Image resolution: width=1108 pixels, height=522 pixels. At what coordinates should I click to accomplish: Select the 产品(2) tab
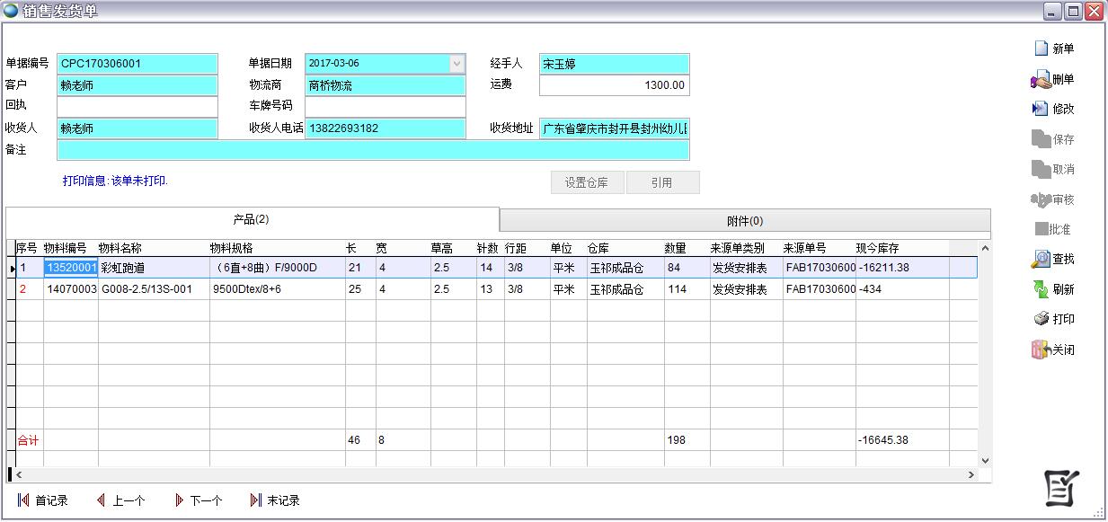pyautogui.click(x=252, y=219)
